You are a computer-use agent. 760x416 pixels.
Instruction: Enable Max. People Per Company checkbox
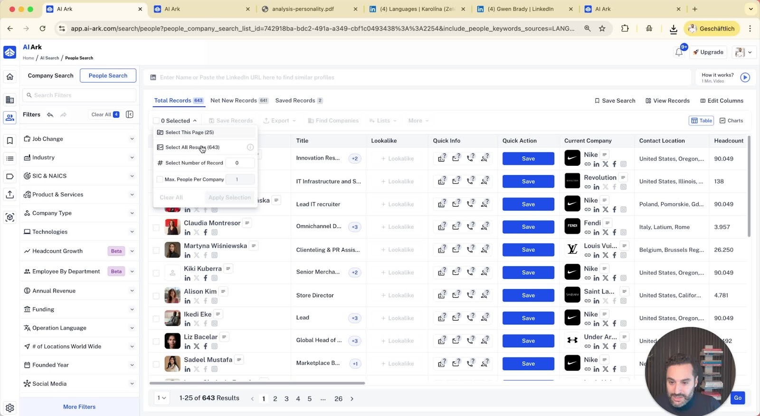[160, 180]
